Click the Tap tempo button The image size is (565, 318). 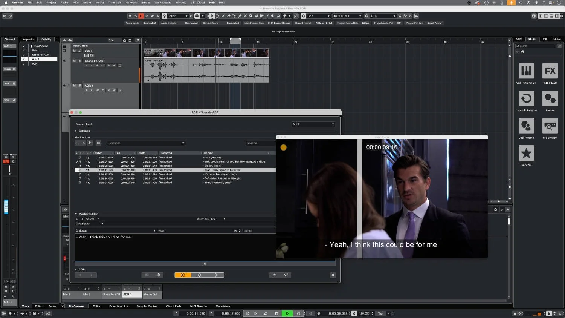click(380, 313)
